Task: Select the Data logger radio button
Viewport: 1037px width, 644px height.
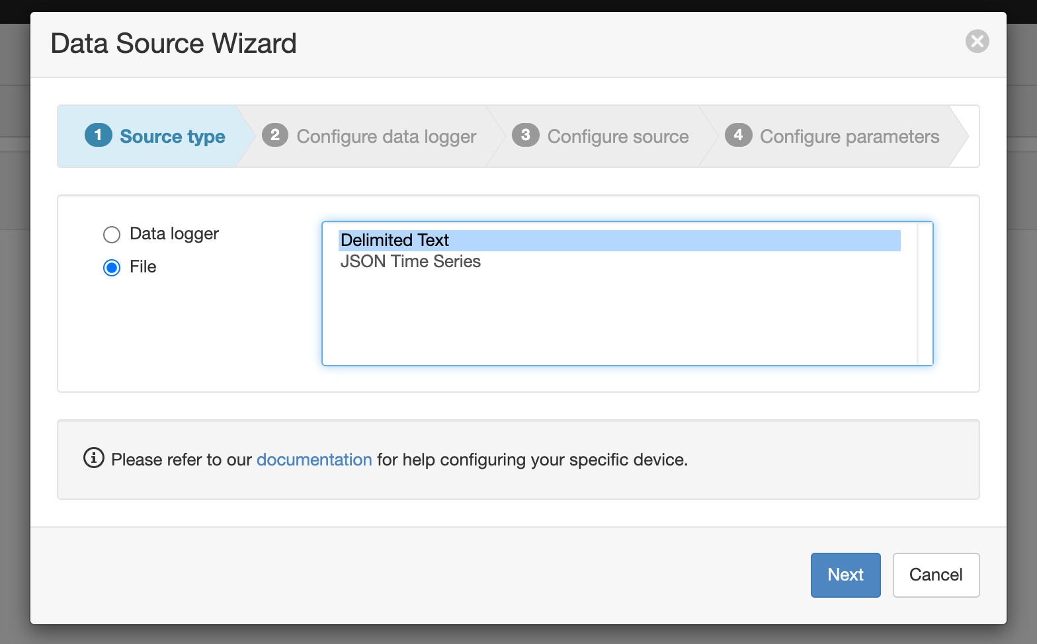Action: (x=112, y=235)
